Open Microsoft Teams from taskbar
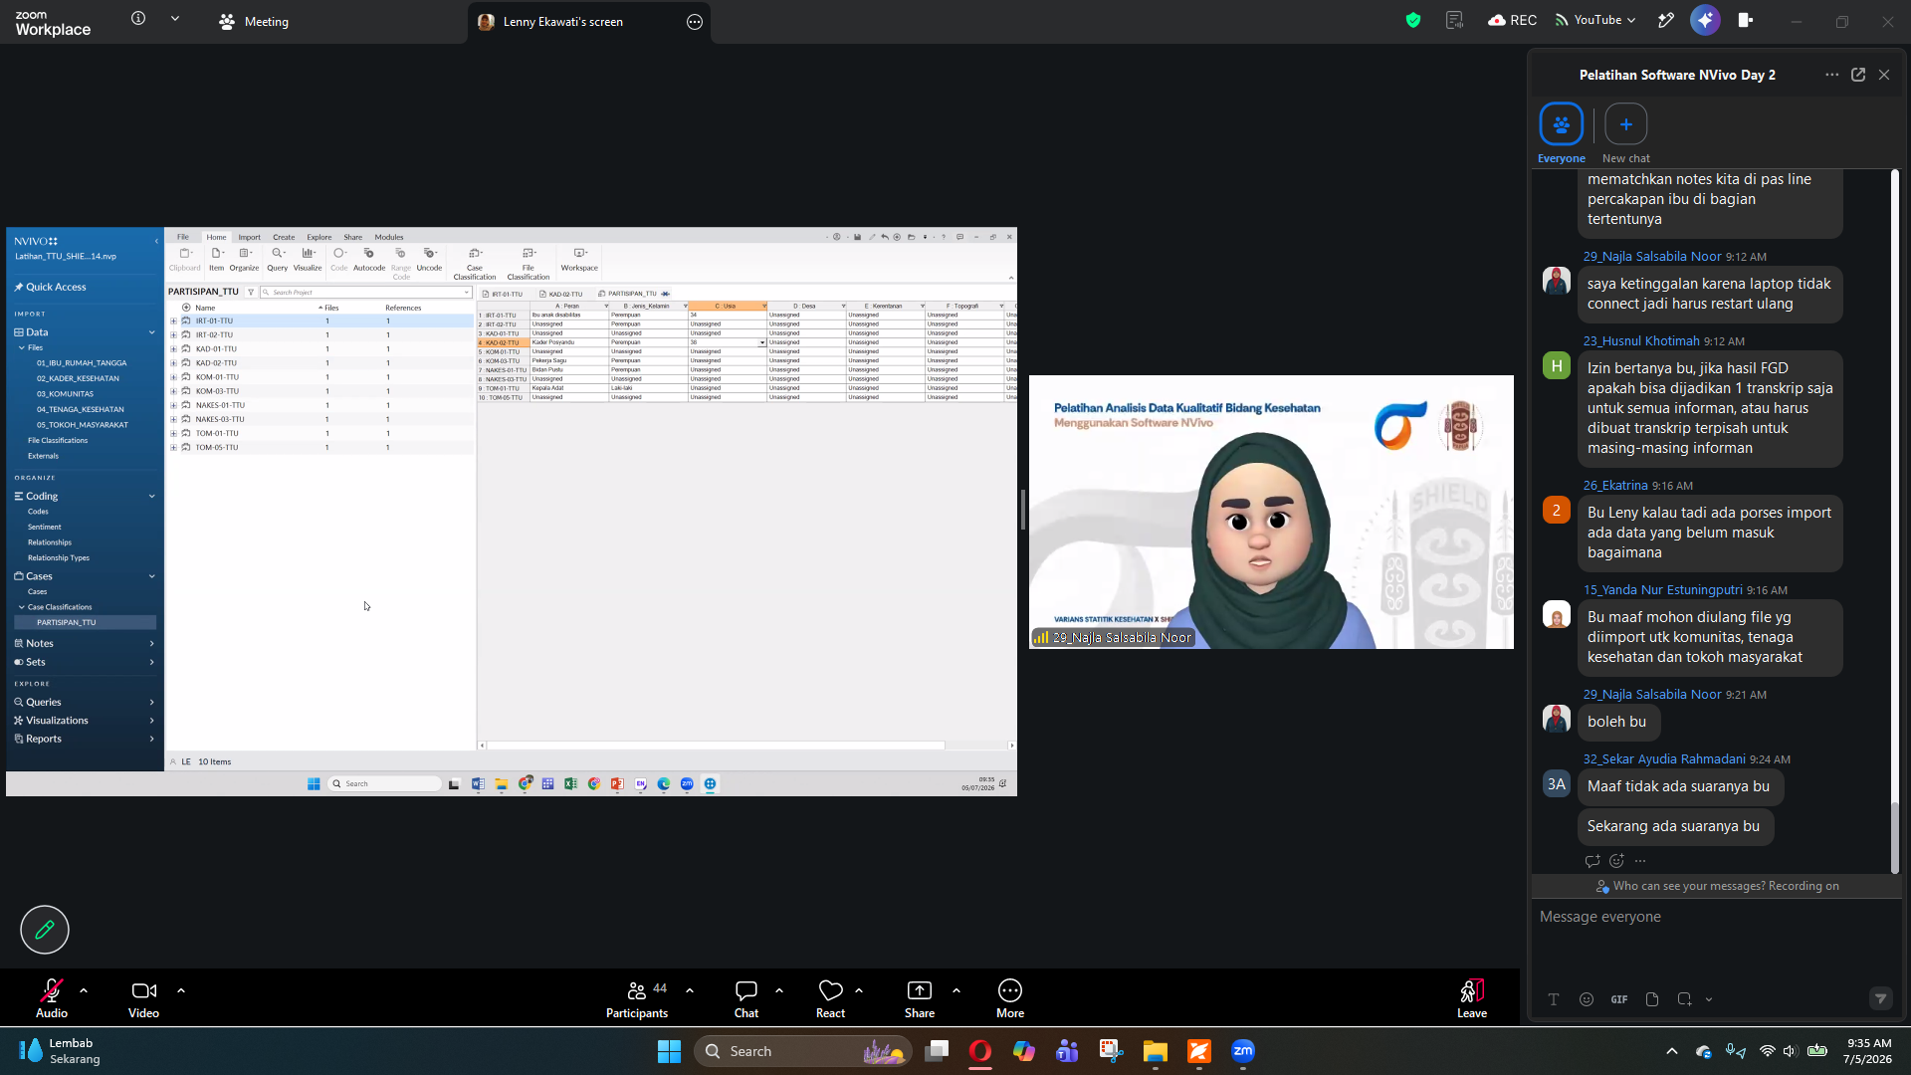The width and height of the screenshot is (1911, 1075). tap(1068, 1051)
